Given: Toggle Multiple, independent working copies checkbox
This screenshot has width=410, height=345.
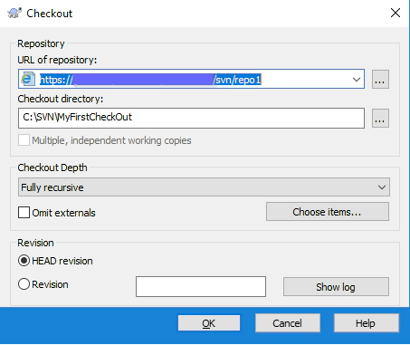Looking at the screenshot, I should tap(24, 140).
